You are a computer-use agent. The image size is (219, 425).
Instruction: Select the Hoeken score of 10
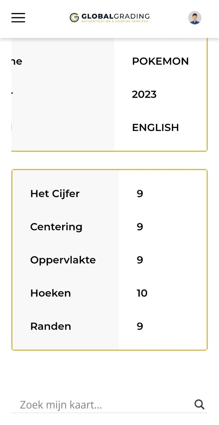[x=142, y=293]
